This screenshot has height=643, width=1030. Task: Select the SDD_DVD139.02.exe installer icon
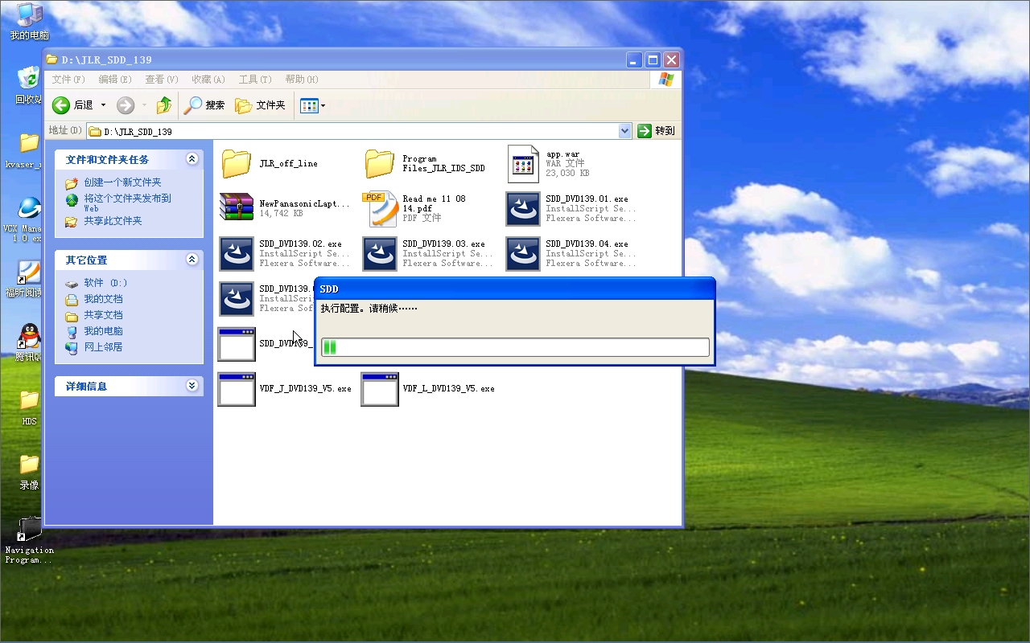237,254
